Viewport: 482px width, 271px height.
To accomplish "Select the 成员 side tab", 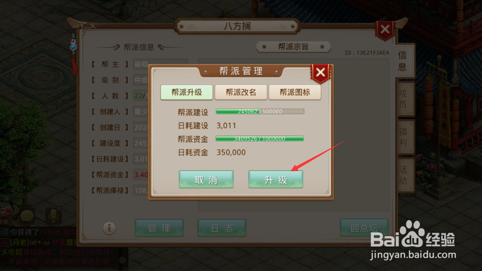I will click(403, 99).
